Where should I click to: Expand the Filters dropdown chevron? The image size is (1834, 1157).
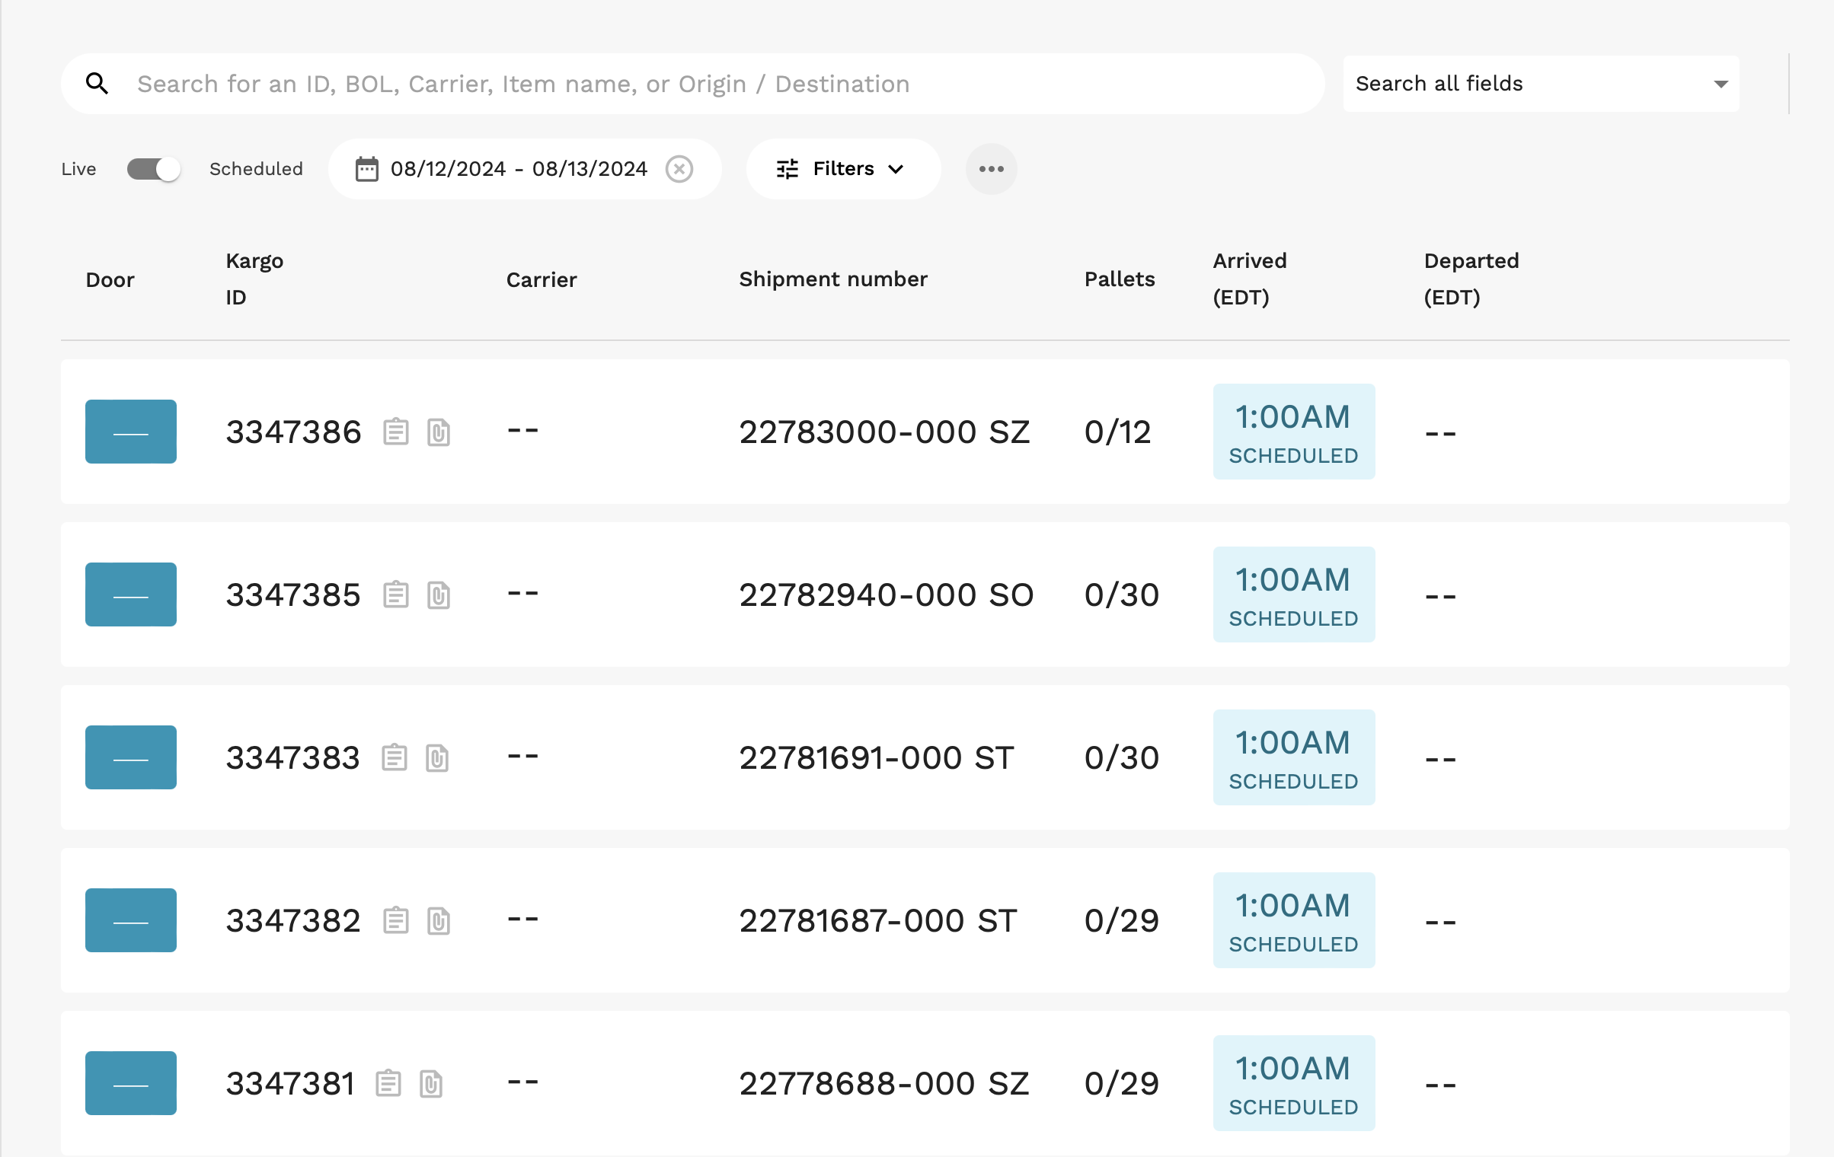896,169
